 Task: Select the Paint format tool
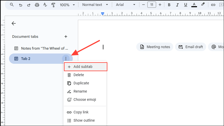(x=53, y=5)
